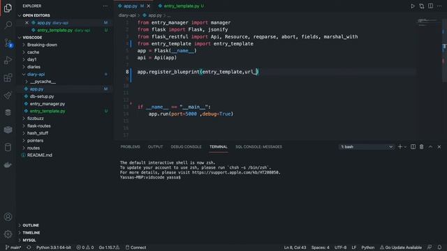Open the Accounts icon in activity bar
Viewport: 447px width, 251px height.
point(8,217)
